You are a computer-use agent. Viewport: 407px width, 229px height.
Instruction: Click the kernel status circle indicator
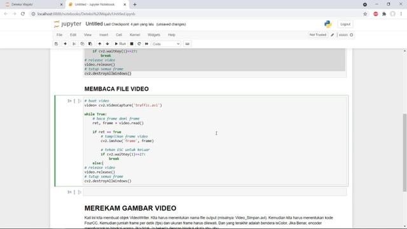[352, 35]
